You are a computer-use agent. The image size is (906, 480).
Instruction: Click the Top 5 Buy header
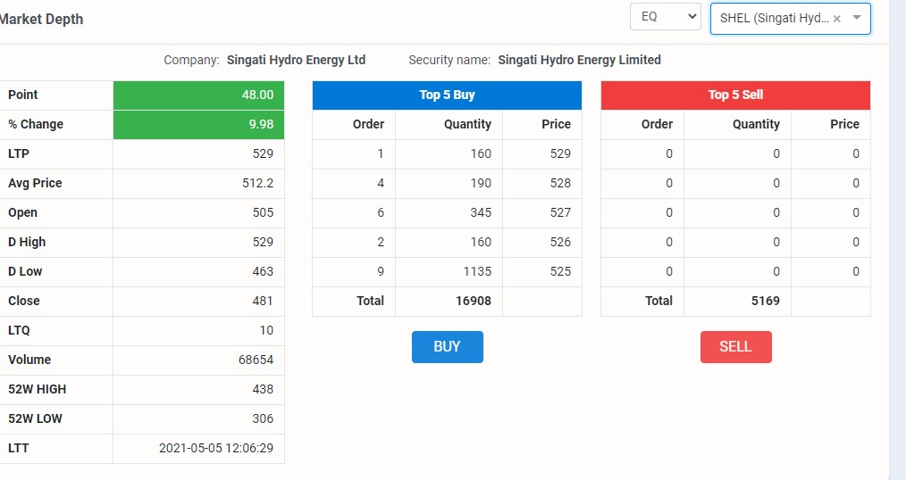(x=447, y=95)
